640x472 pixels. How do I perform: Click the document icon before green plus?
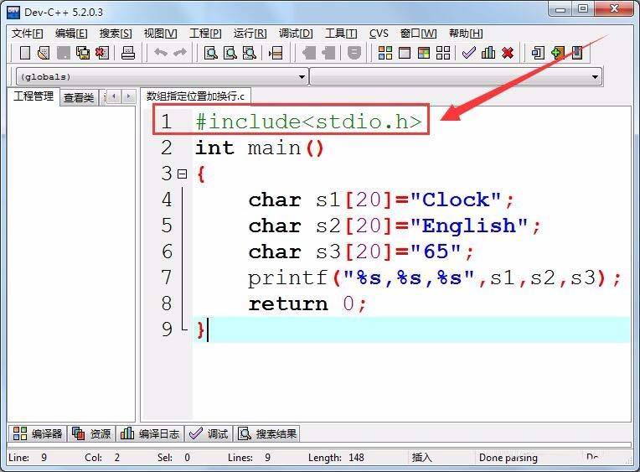(538, 53)
